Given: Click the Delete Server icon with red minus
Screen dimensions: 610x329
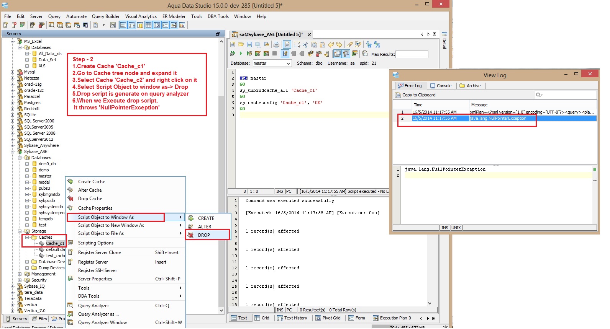Looking at the screenshot, I should point(14,25).
